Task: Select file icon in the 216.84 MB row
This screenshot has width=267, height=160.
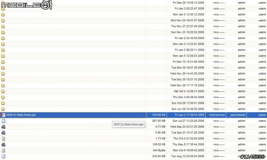Action: tap(3, 156)
